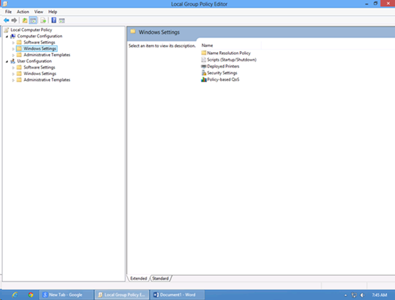Open the View menu
Screen dimensions: 395x300
pos(38,12)
